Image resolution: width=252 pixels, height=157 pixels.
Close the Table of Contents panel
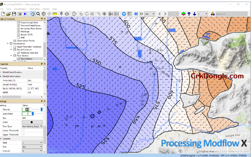tap(45, 19)
